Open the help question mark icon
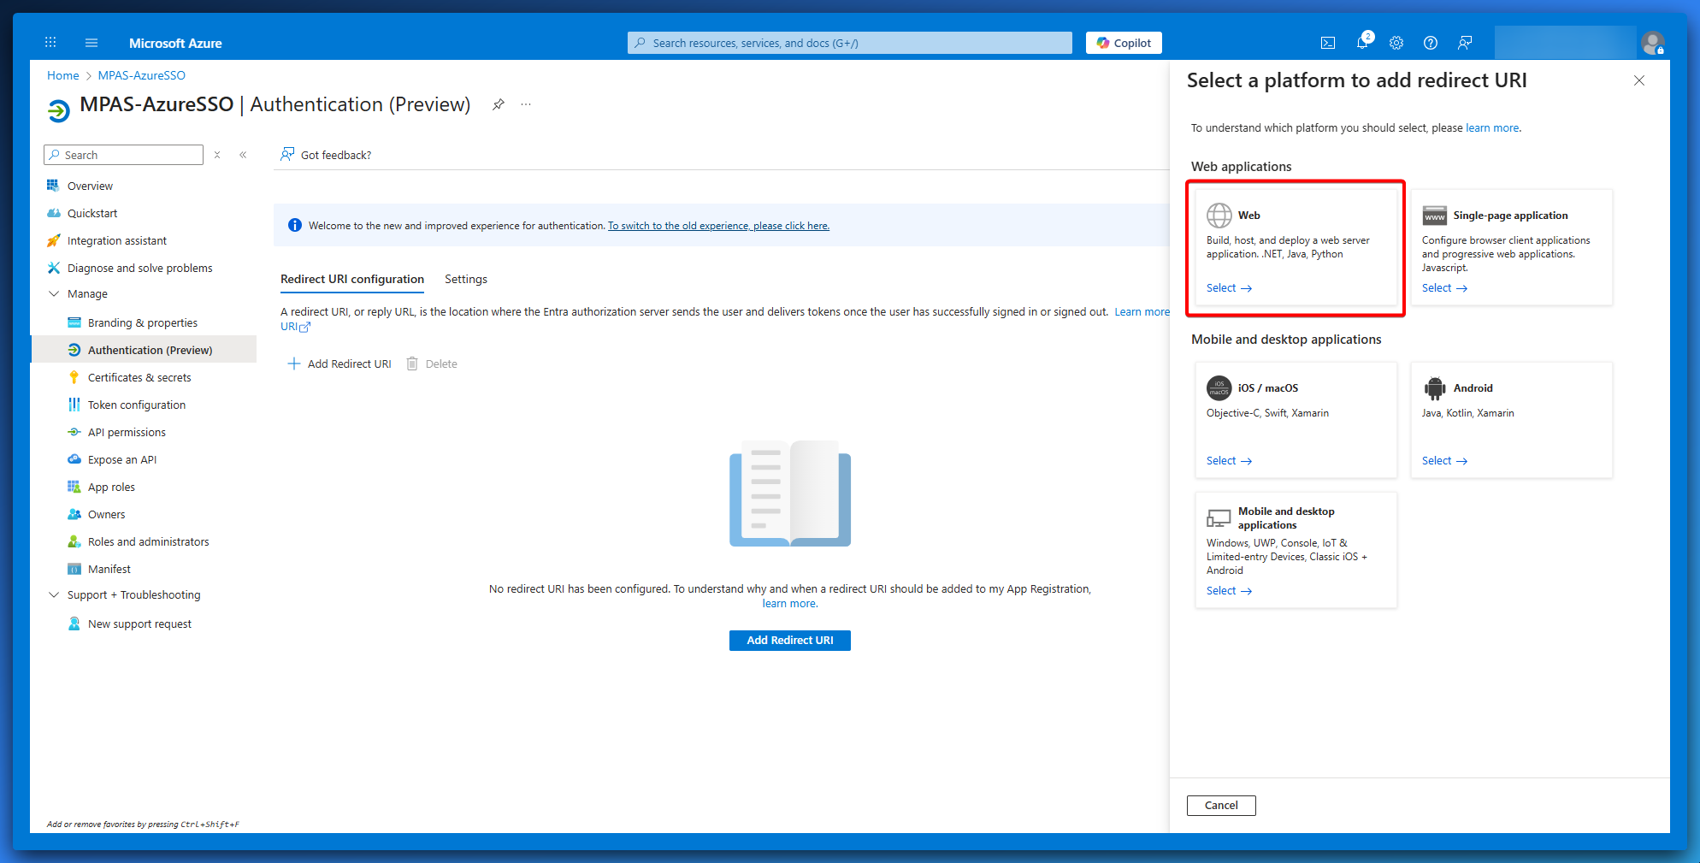The height and width of the screenshot is (863, 1700). click(x=1431, y=43)
